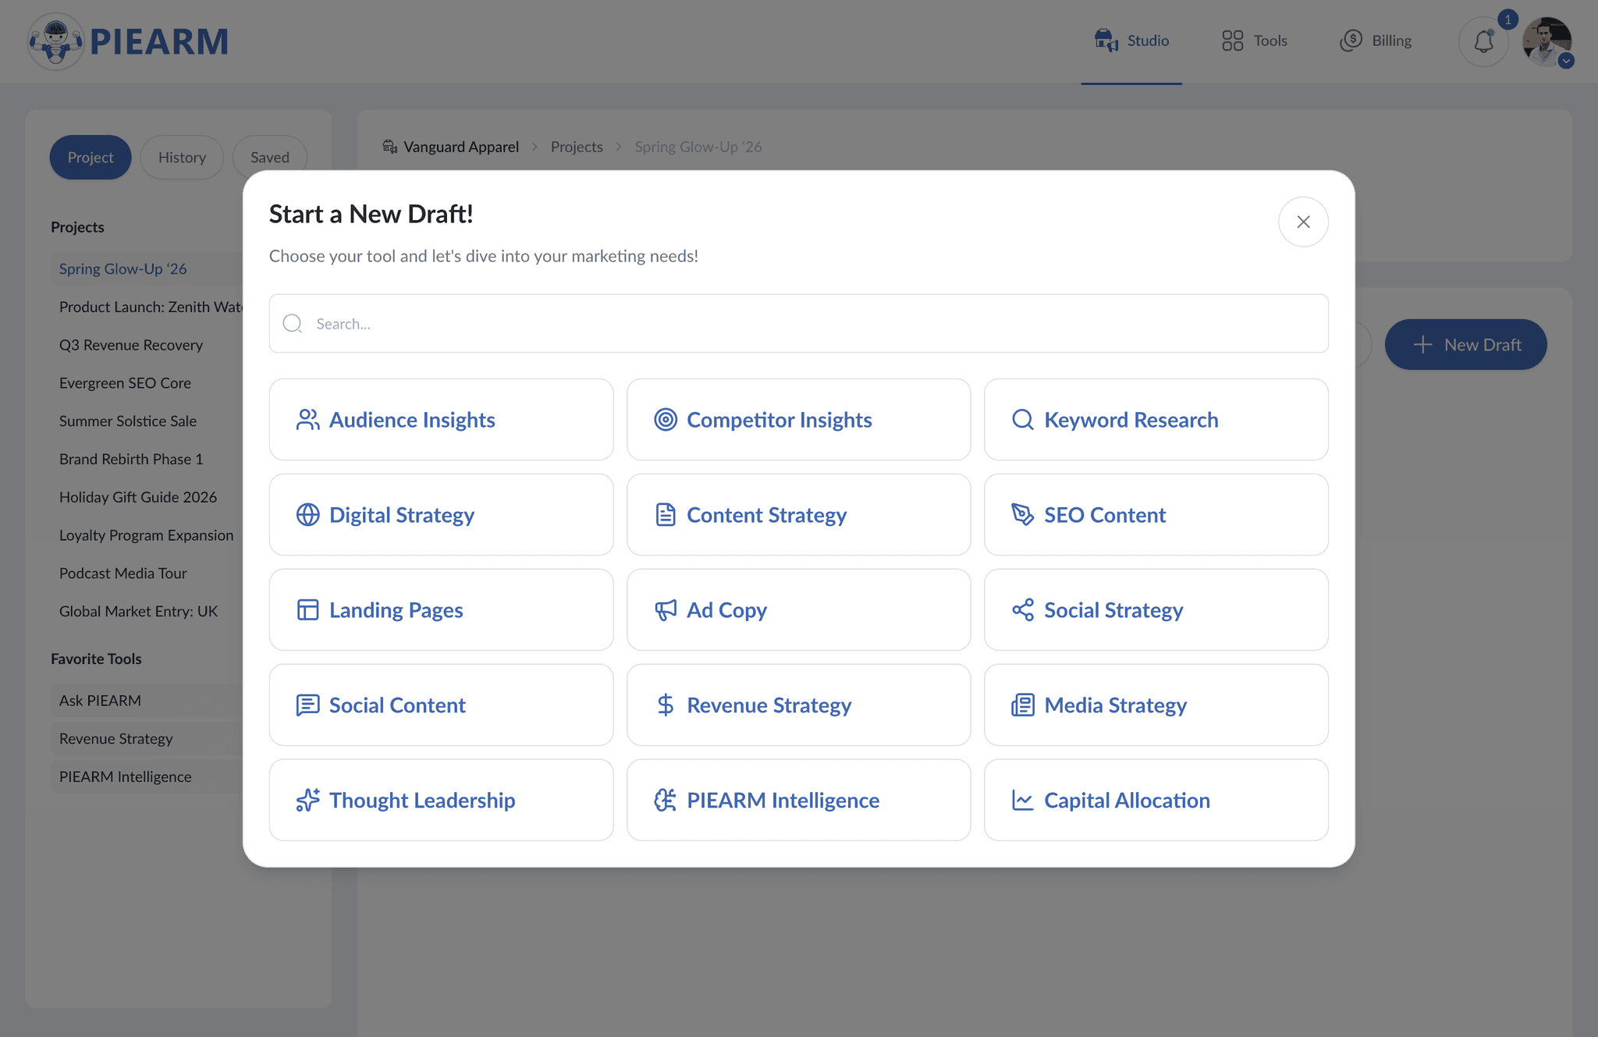The width and height of the screenshot is (1598, 1037).
Task: Switch to the Saved tab
Action: point(270,158)
